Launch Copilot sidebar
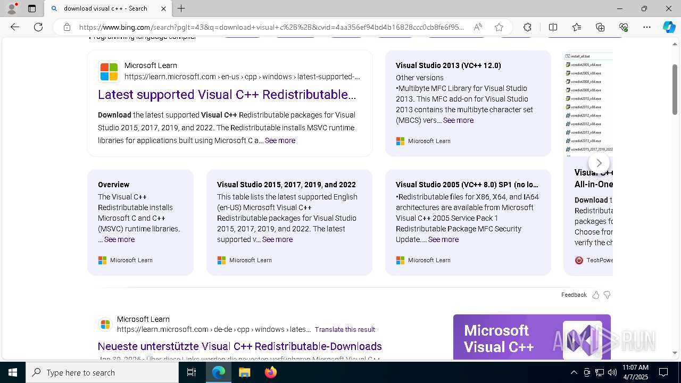The image size is (681, 383). (669, 27)
